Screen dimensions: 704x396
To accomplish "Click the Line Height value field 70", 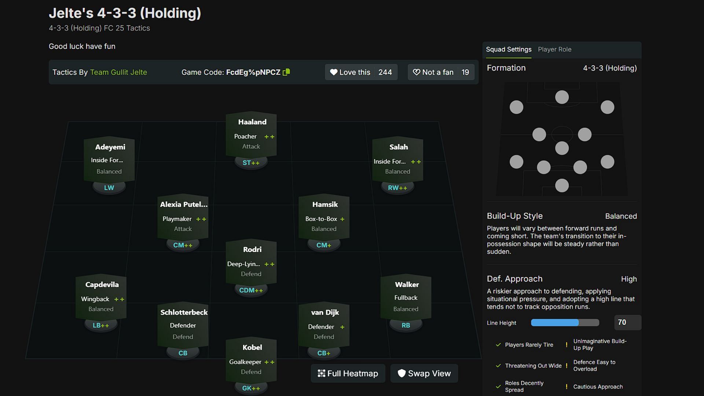I will pyautogui.click(x=627, y=323).
